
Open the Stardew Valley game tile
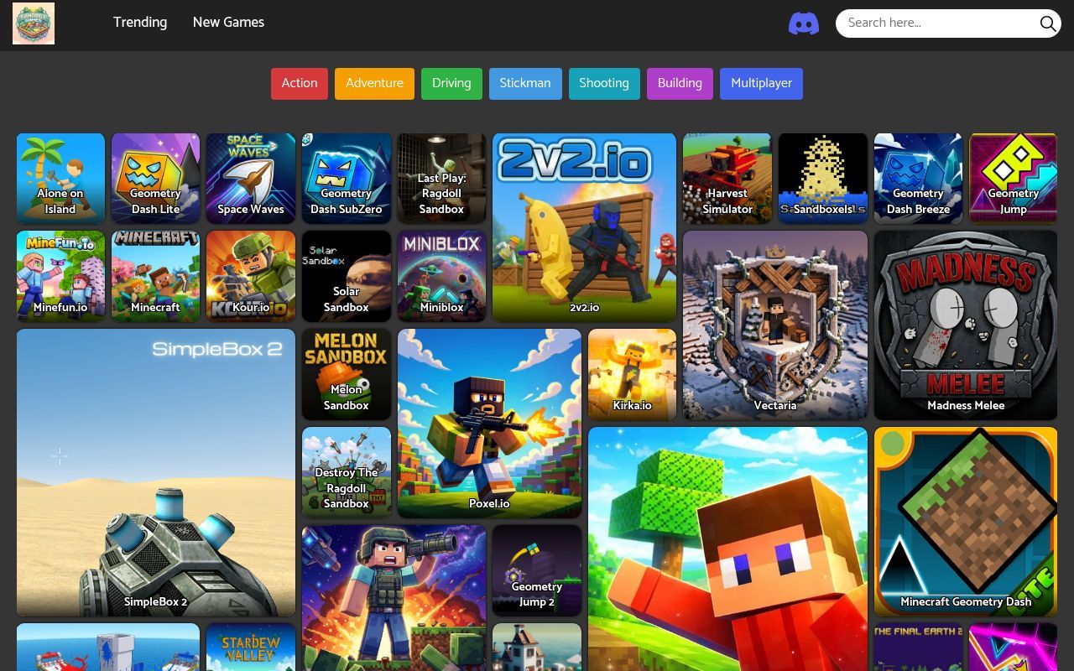click(x=251, y=647)
